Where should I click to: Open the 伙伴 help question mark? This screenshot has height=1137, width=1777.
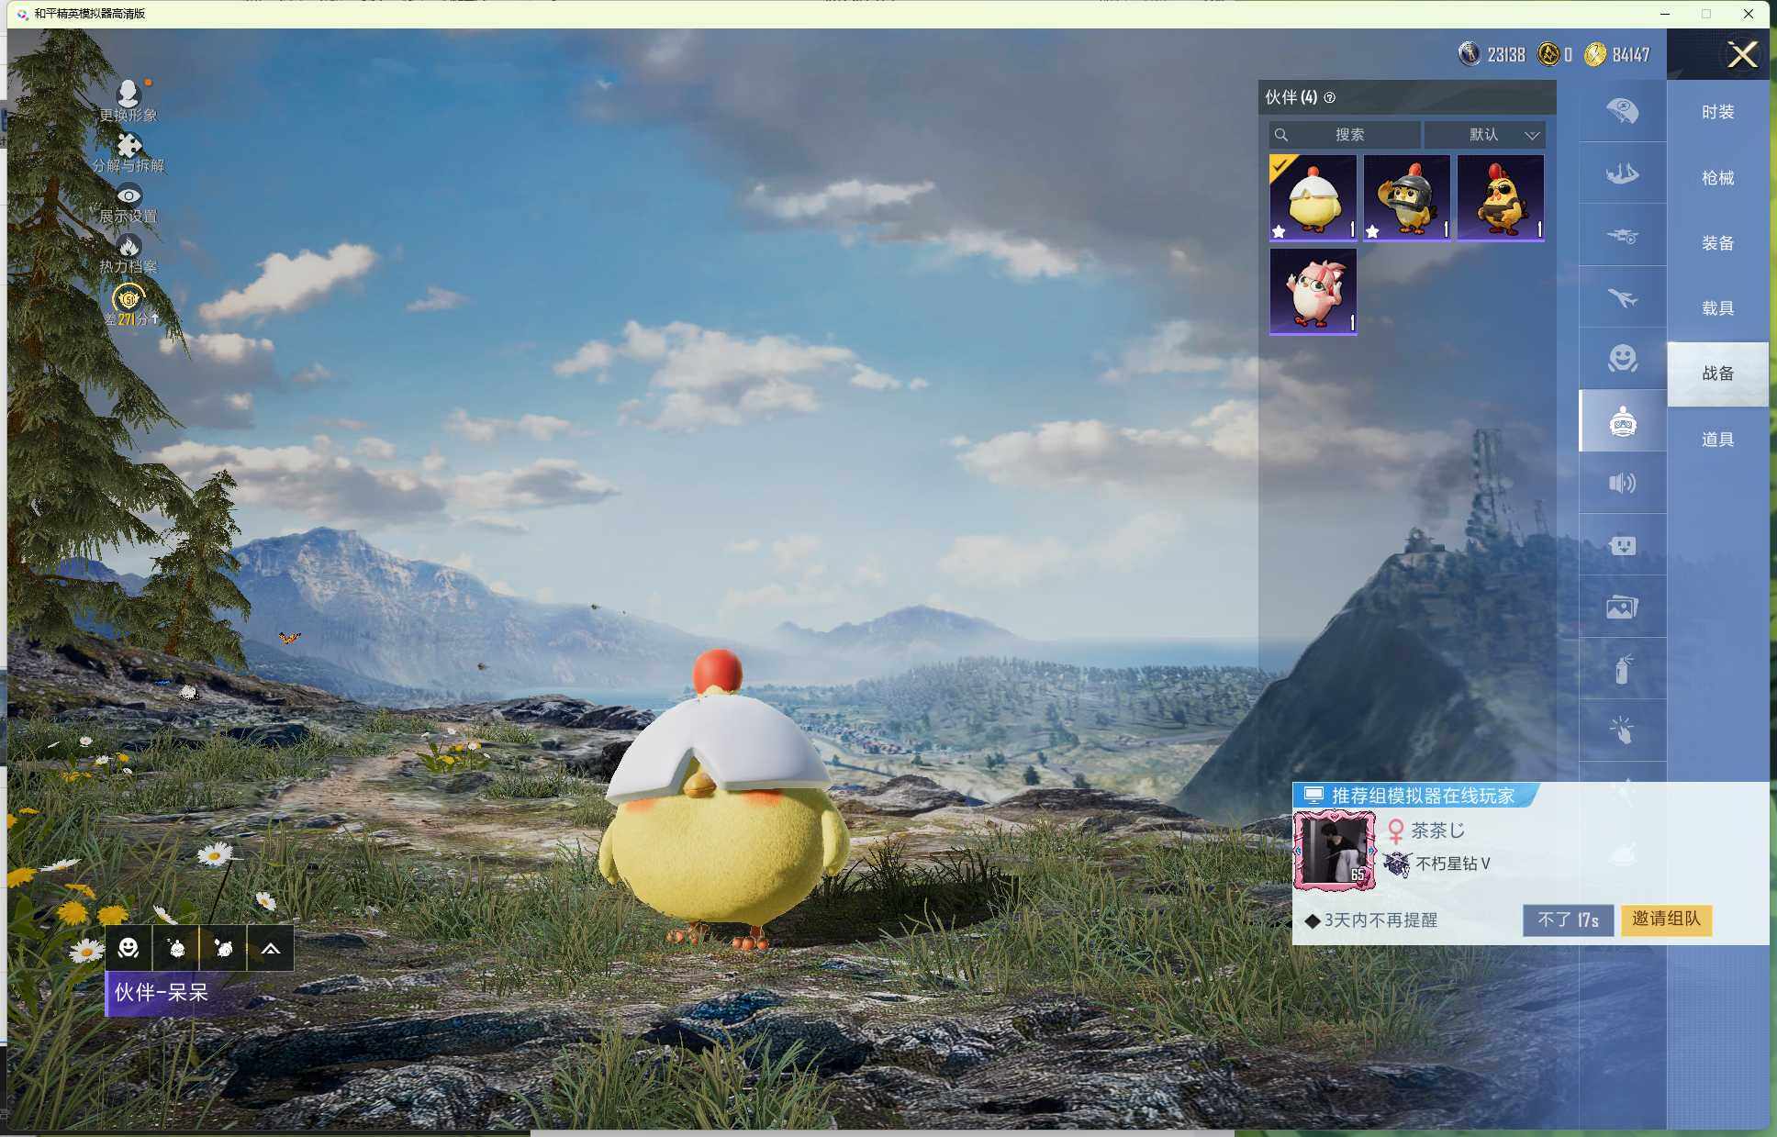(x=1329, y=97)
